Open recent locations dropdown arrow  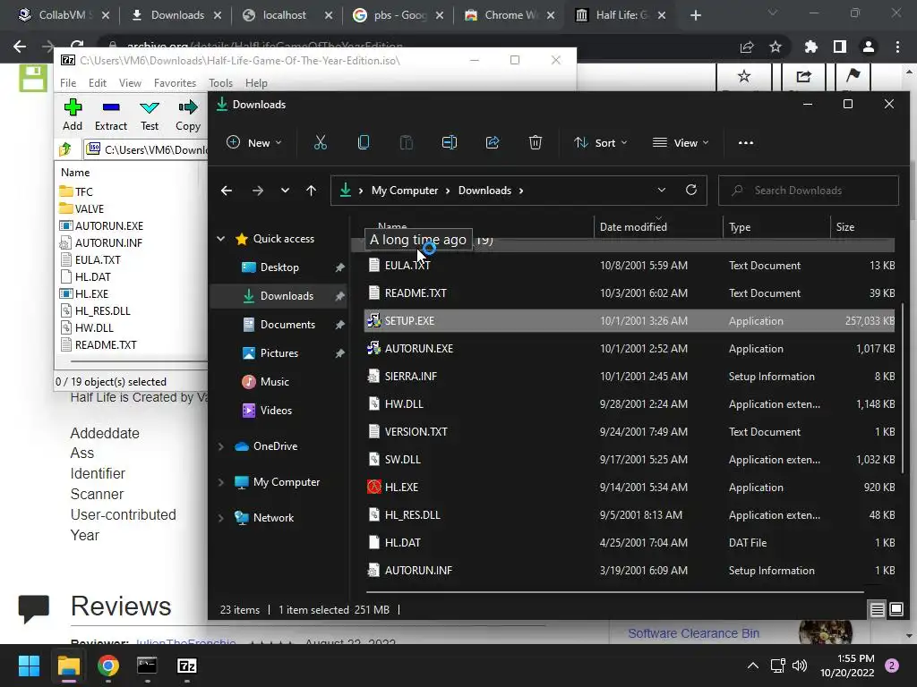coord(285,191)
